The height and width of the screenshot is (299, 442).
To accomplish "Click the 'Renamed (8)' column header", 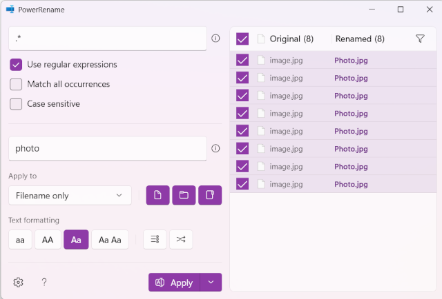I will (360, 39).
